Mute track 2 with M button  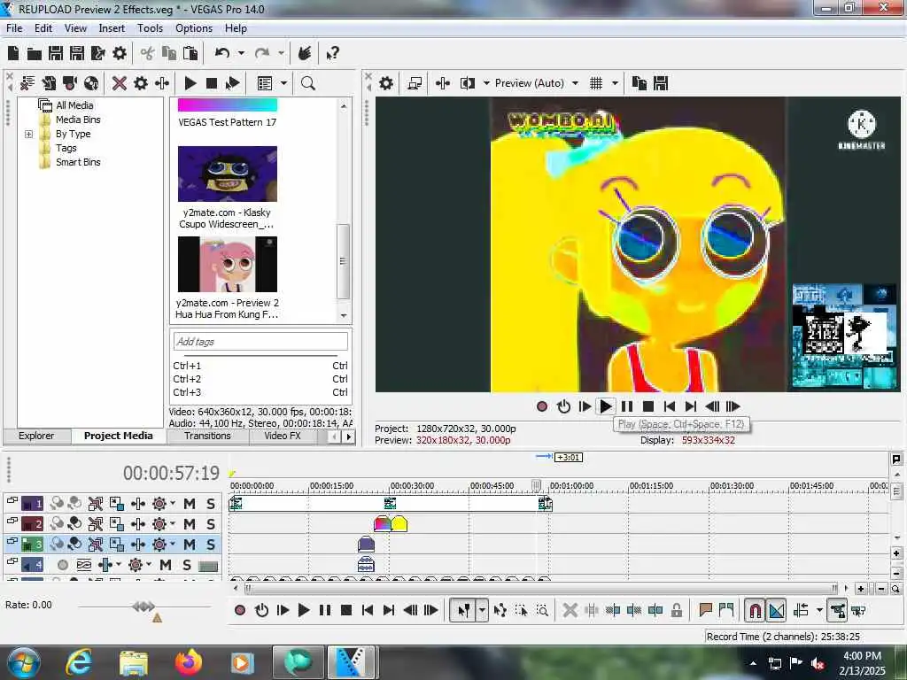[190, 524]
